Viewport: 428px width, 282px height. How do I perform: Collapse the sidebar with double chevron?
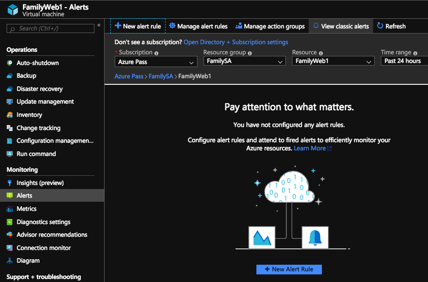99,25
